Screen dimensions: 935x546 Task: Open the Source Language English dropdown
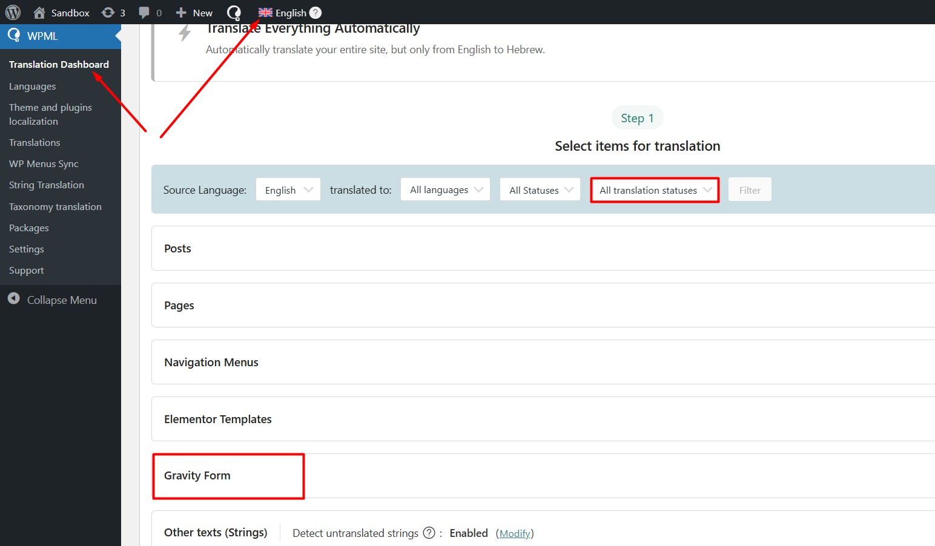[288, 190]
